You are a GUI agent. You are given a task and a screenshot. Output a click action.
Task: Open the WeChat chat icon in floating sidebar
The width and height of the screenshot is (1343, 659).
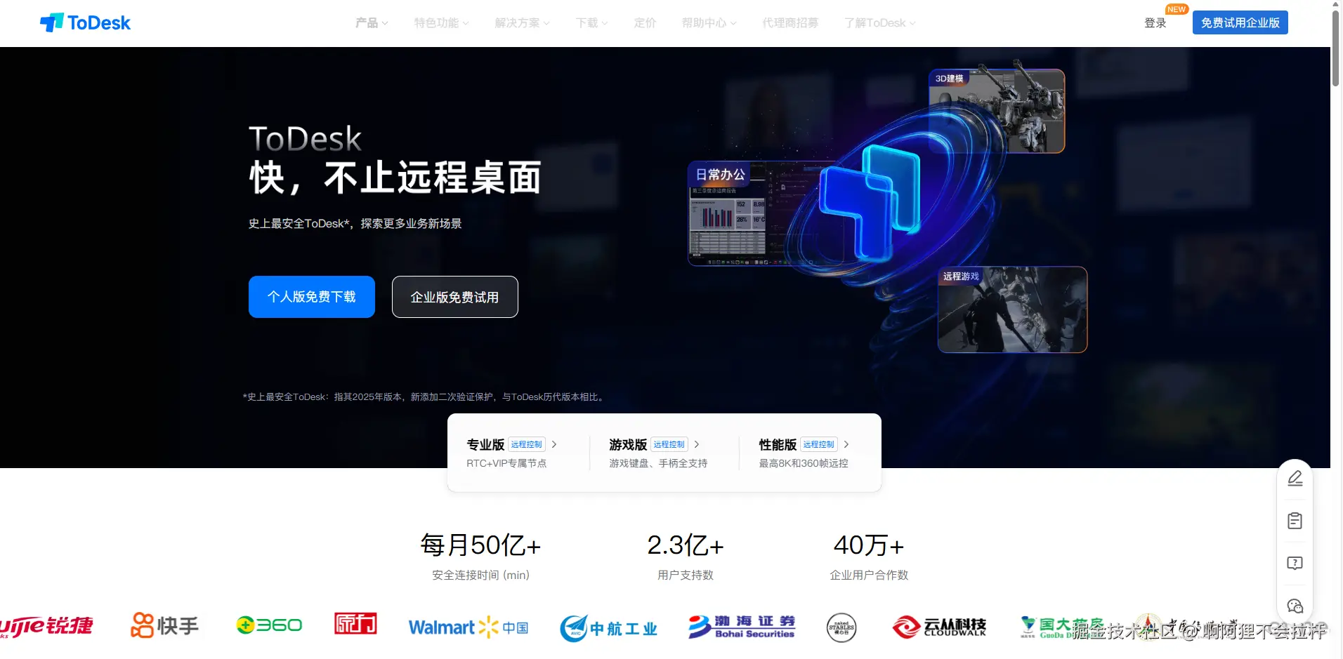tap(1295, 606)
